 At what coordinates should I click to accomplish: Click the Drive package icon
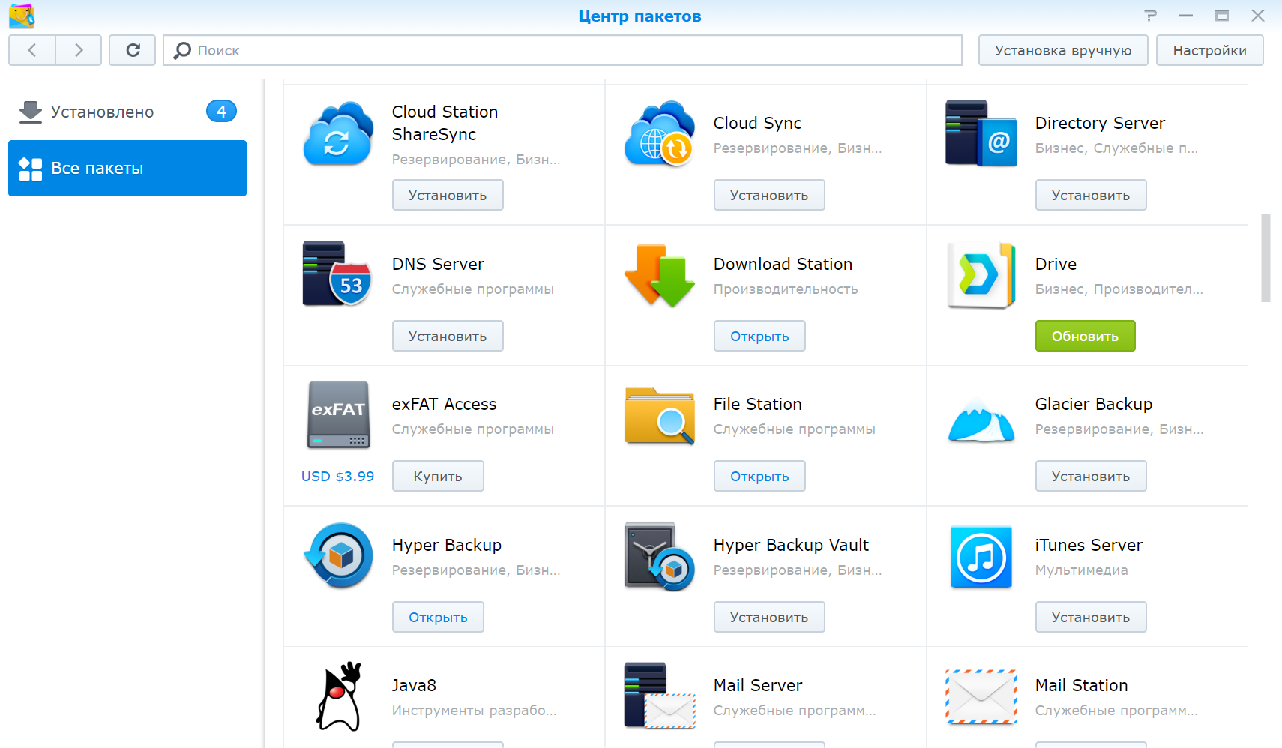981,274
